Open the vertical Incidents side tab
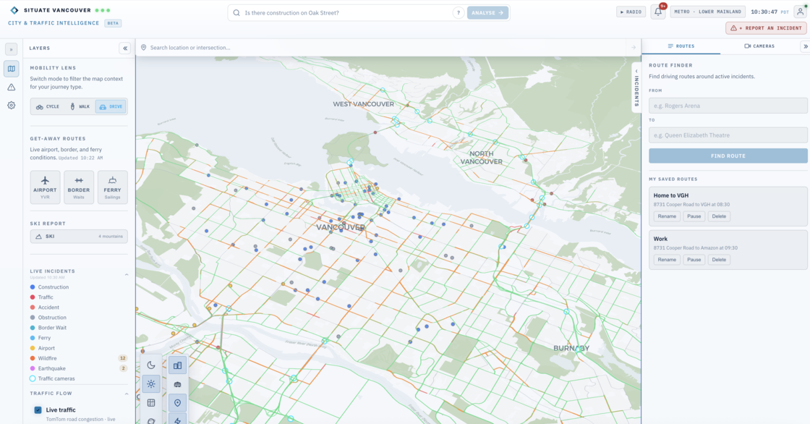810x424 pixels. click(x=636, y=88)
